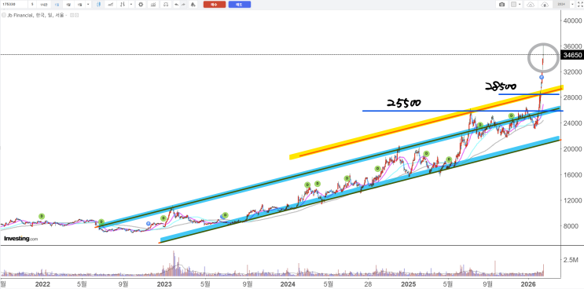The image size is (584, 289).
Task: Select the horizontal line labeled 25500
Action: pos(462,111)
